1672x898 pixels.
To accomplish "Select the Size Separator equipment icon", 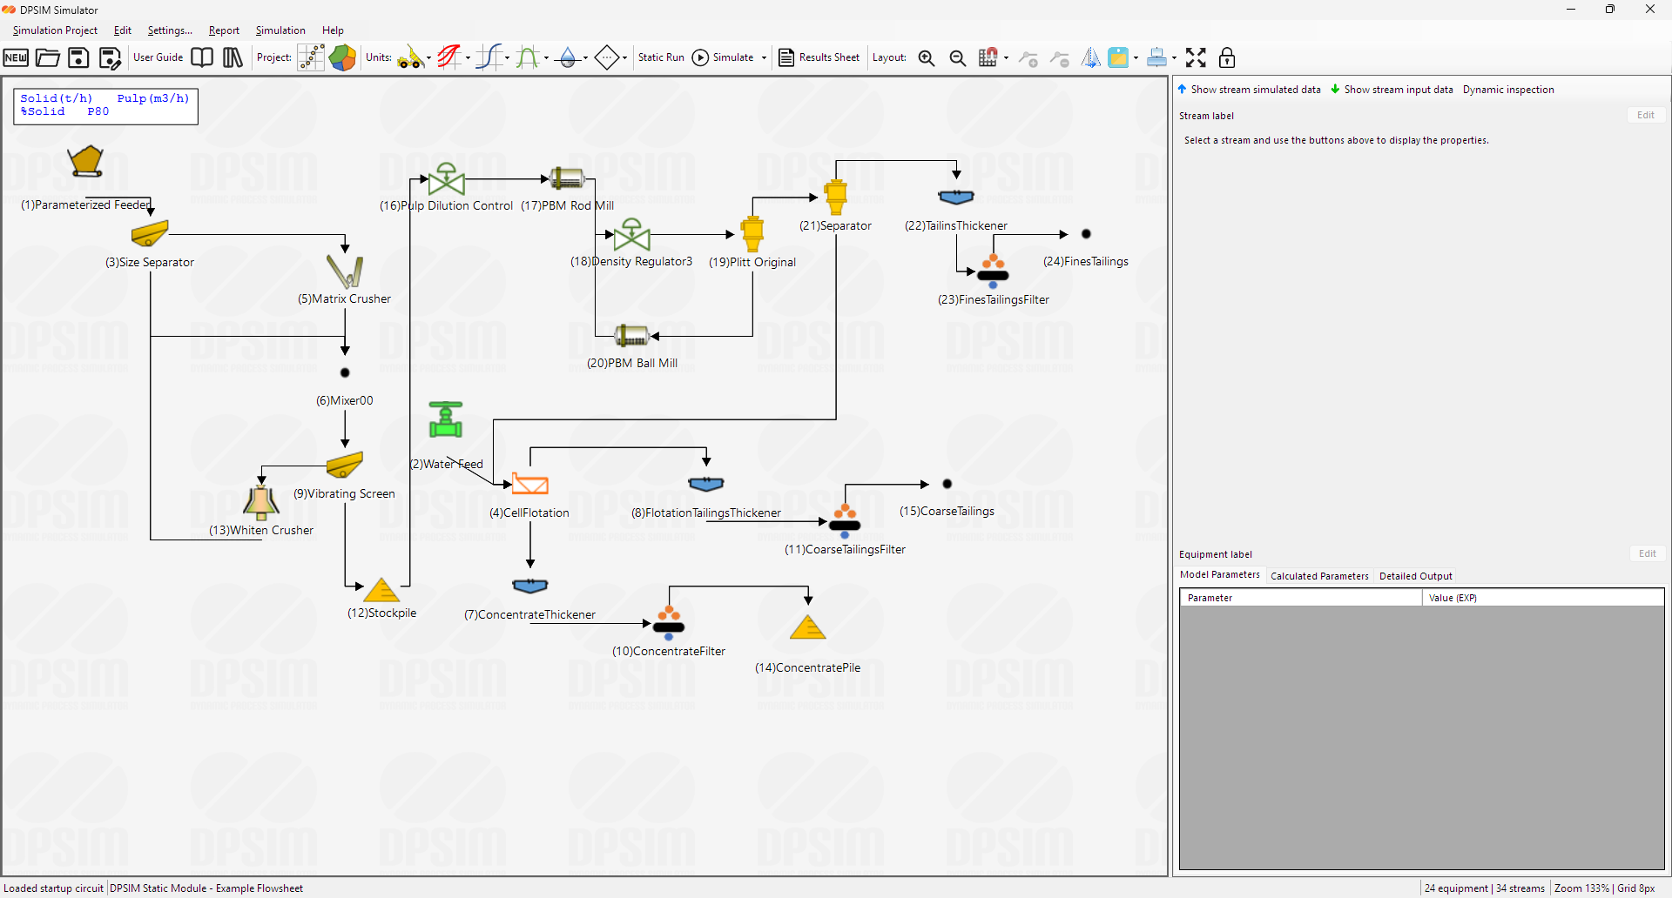I will coord(150,234).
